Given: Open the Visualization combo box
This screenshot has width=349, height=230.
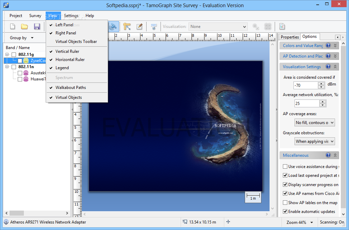Looking at the screenshot, I should 218,27.
